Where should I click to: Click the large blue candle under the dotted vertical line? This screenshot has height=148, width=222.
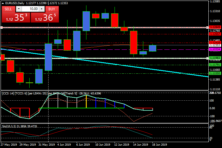click(49, 57)
